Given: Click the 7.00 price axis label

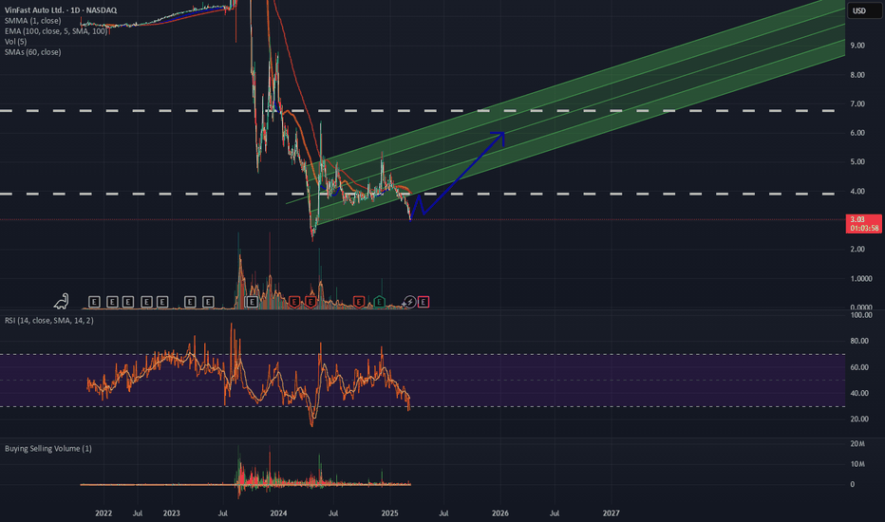Looking at the screenshot, I should pyautogui.click(x=857, y=103).
